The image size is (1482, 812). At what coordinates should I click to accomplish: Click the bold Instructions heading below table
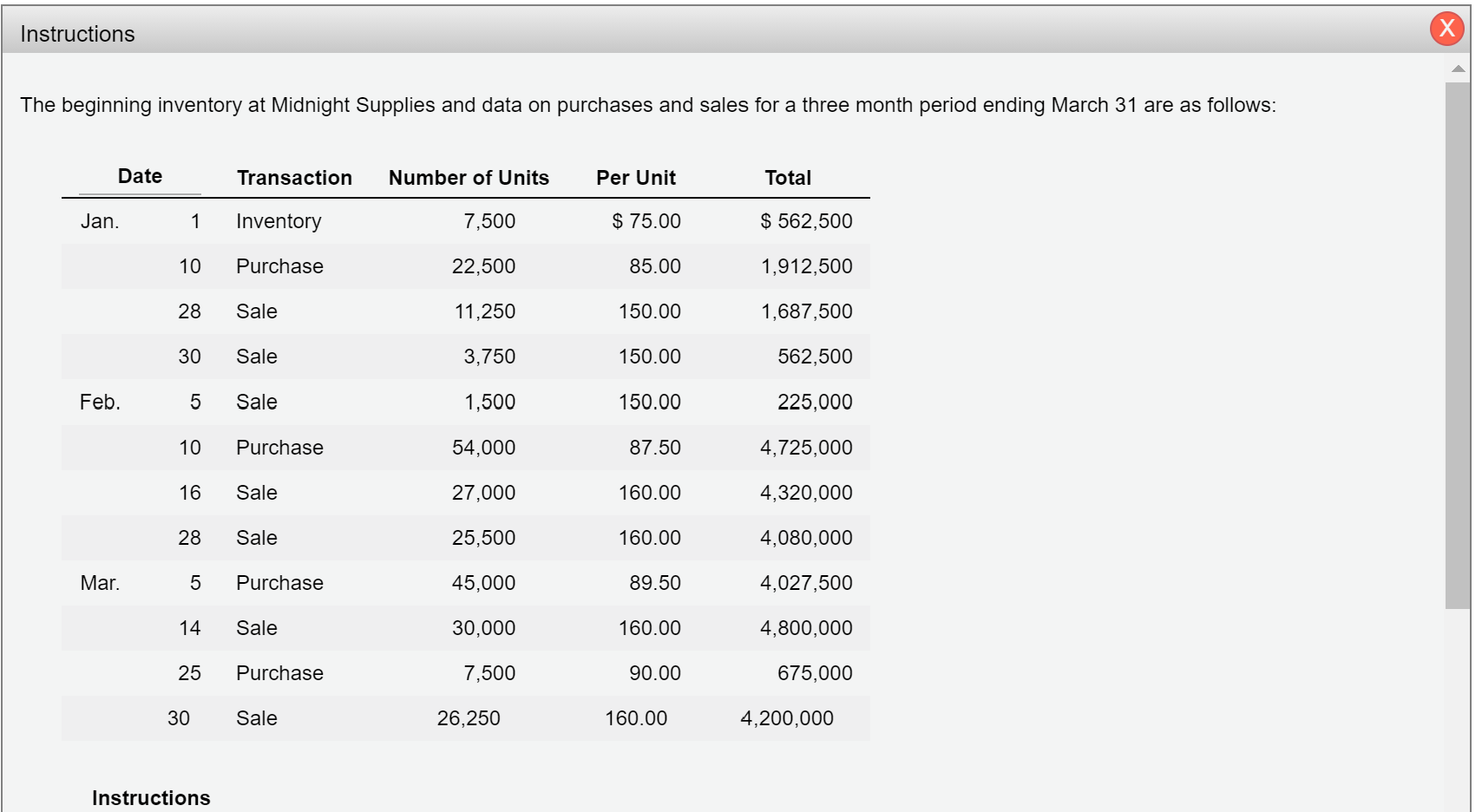(x=151, y=798)
